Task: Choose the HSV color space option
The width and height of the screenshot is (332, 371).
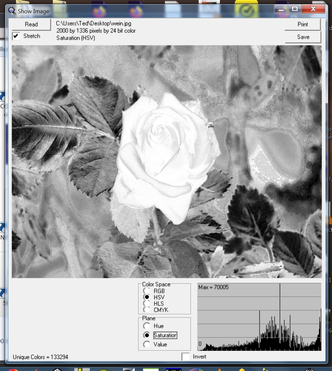Action: pyautogui.click(x=147, y=297)
